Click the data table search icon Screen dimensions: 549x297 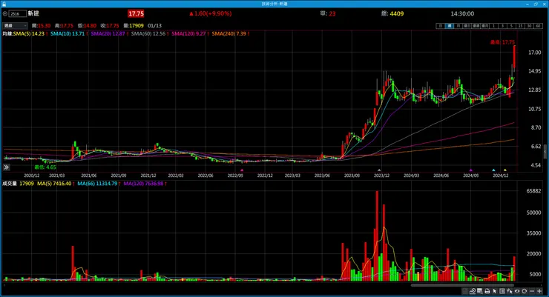[x=480, y=291]
